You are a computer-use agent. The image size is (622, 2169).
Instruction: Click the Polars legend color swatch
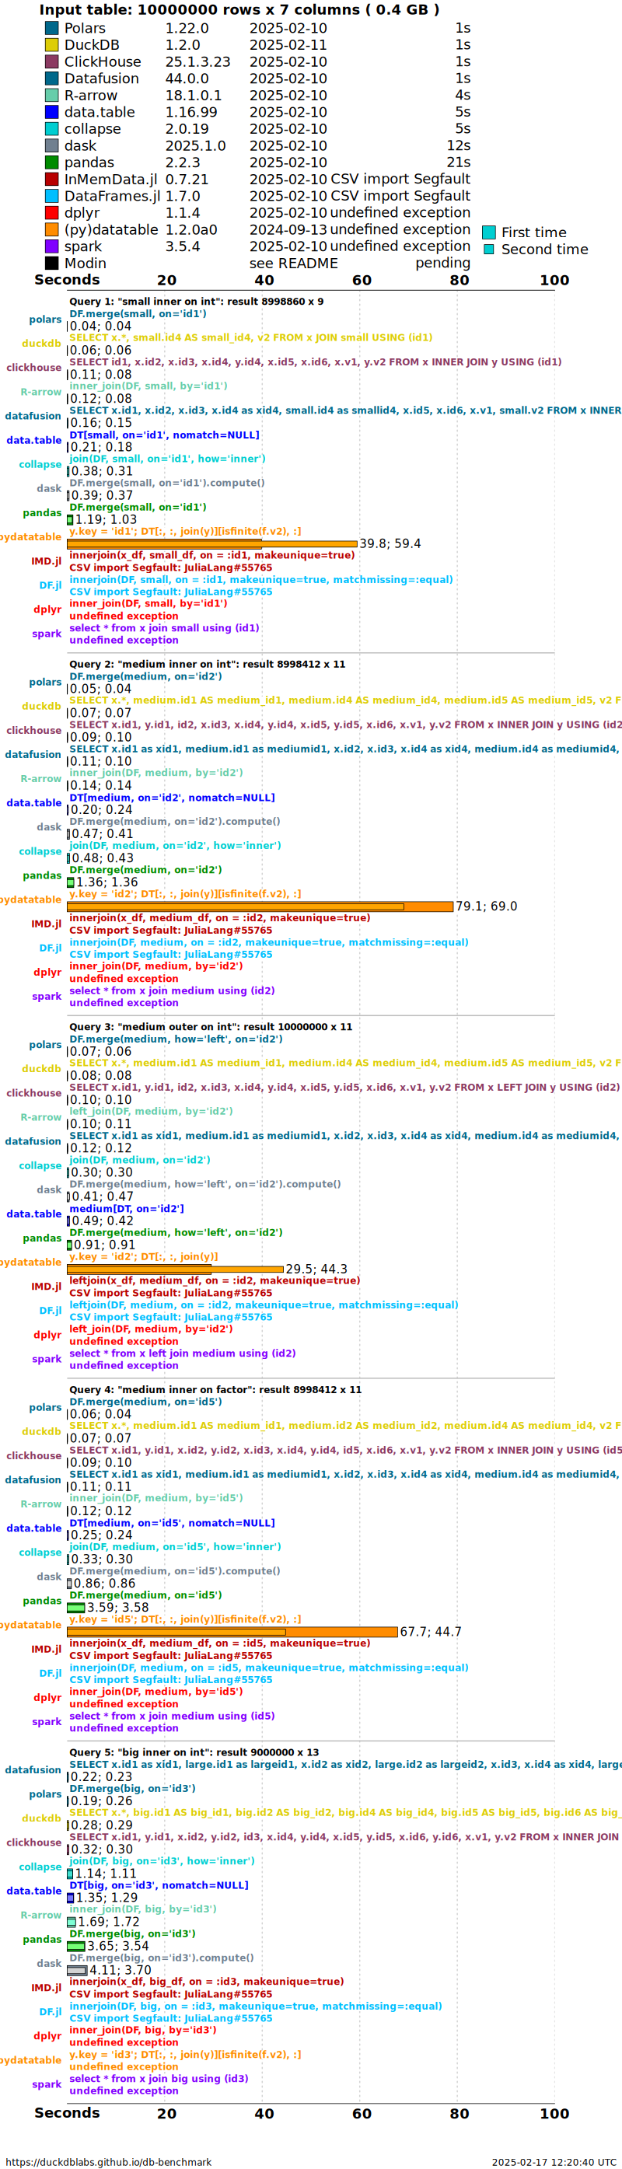coord(51,28)
